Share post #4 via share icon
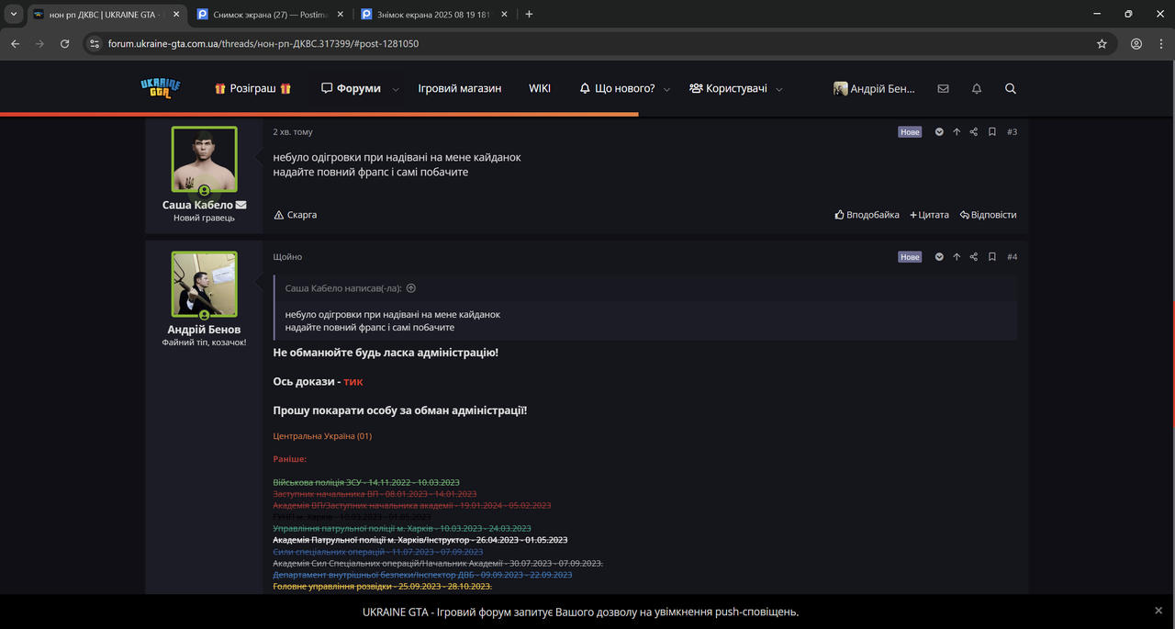Viewport: 1175px width, 629px height. (x=974, y=257)
